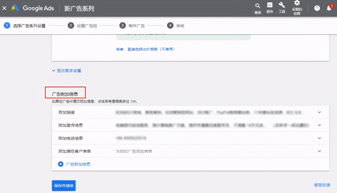Click the blue plus icon for 广告附加信息
The width and height of the screenshot is (337, 193).
pyautogui.click(x=61, y=164)
